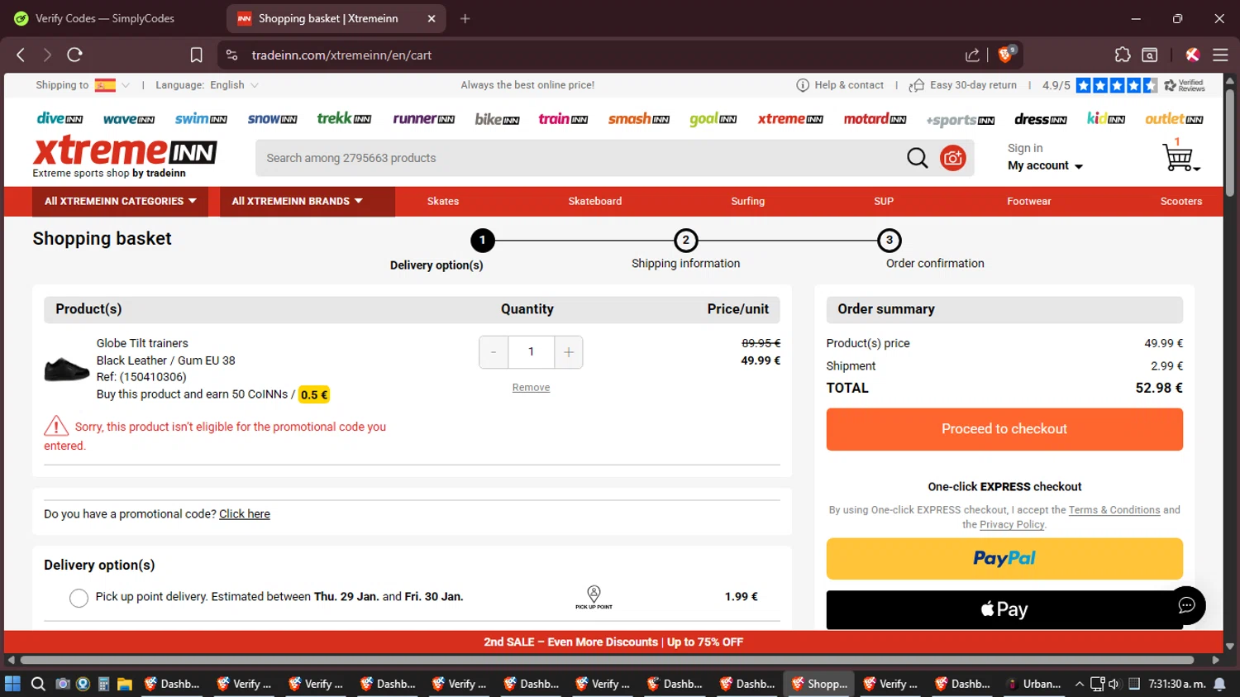Open Skates category
The height and width of the screenshot is (697, 1240).
click(x=443, y=201)
